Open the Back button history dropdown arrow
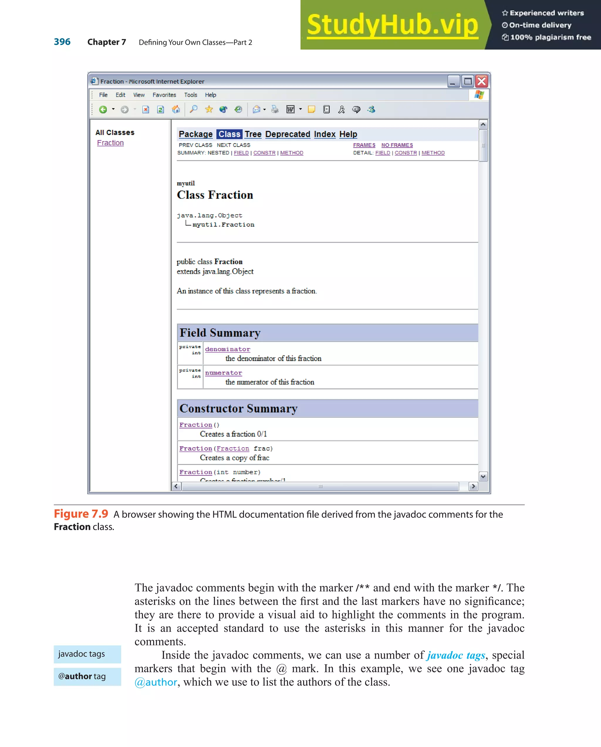Viewport: 601px width, 747px height. (x=113, y=109)
